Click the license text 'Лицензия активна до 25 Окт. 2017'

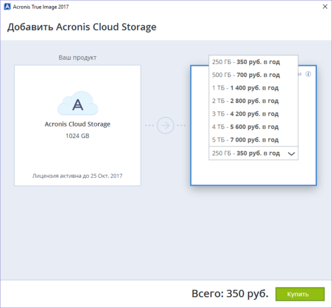(77, 176)
